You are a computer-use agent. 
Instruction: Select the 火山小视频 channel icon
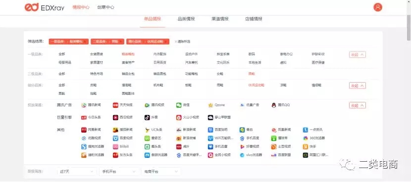click(x=179, y=118)
